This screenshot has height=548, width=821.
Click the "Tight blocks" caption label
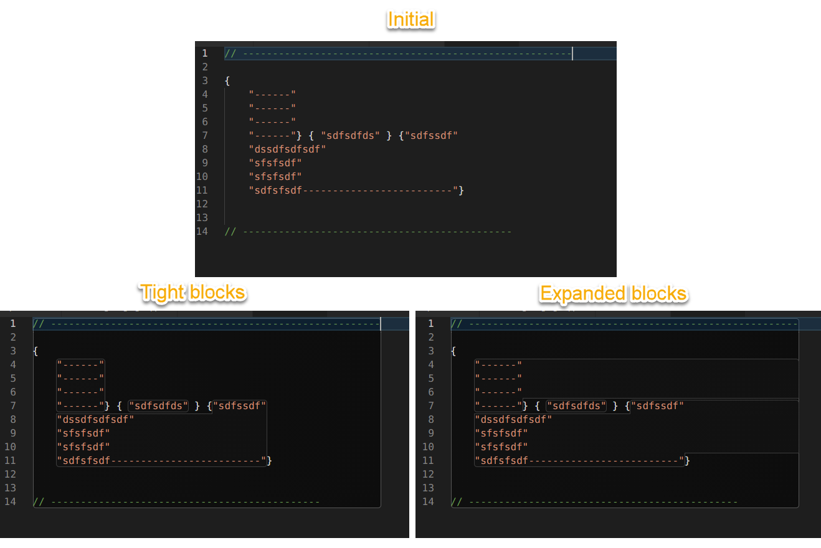192,293
